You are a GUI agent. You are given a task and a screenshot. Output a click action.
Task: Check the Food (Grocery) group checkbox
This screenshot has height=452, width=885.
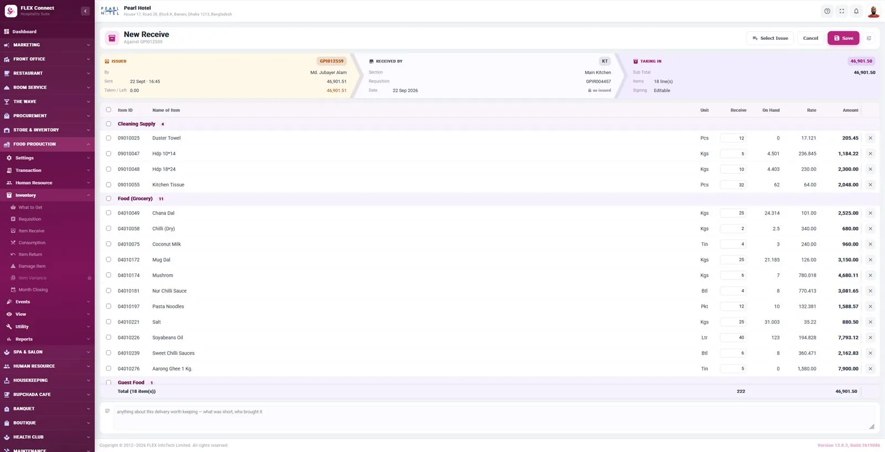(x=108, y=199)
